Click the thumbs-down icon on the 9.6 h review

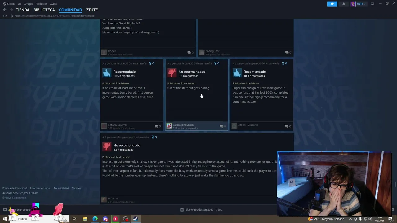pos(107,146)
